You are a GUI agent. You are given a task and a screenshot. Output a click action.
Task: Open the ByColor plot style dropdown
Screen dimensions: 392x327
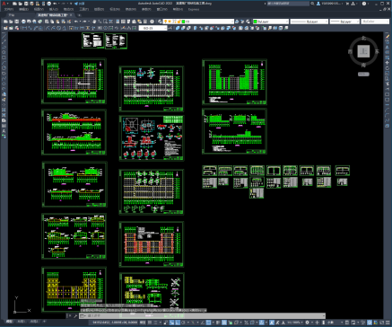[375, 22]
